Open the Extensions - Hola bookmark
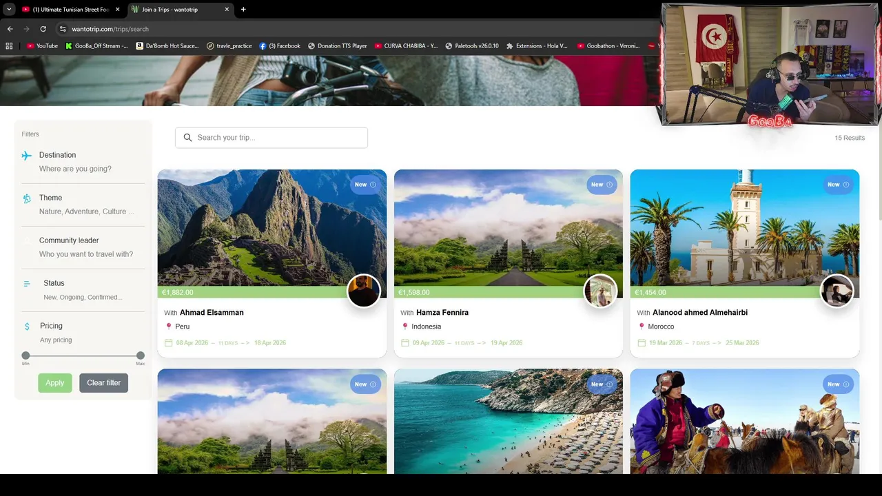Image resolution: width=882 pixels, height=496 pixels. click(537, 45)
